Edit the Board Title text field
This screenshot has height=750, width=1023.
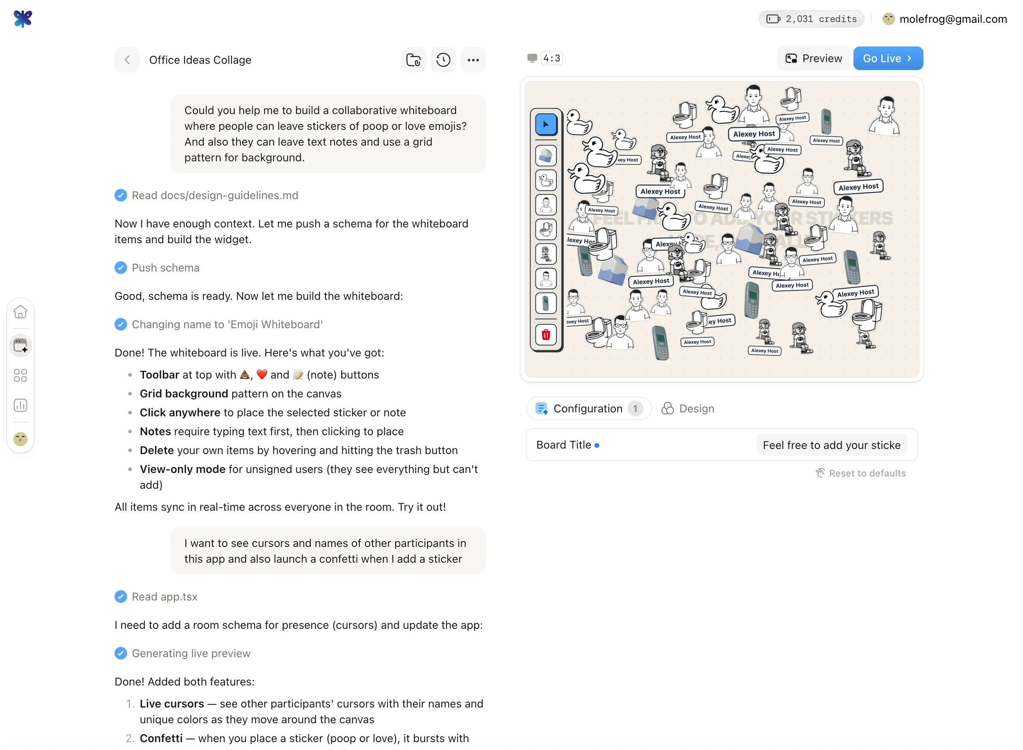point(831,445)
